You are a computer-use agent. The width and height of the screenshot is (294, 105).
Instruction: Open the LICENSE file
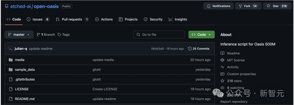tap(22, 89)
